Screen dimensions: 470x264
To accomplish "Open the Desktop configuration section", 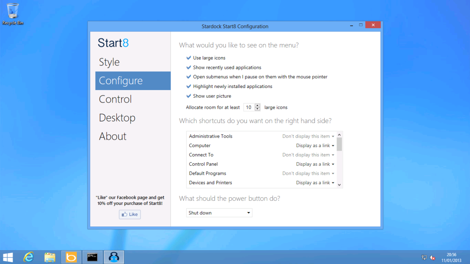I will pyautogui.click(x=117, y=118).
